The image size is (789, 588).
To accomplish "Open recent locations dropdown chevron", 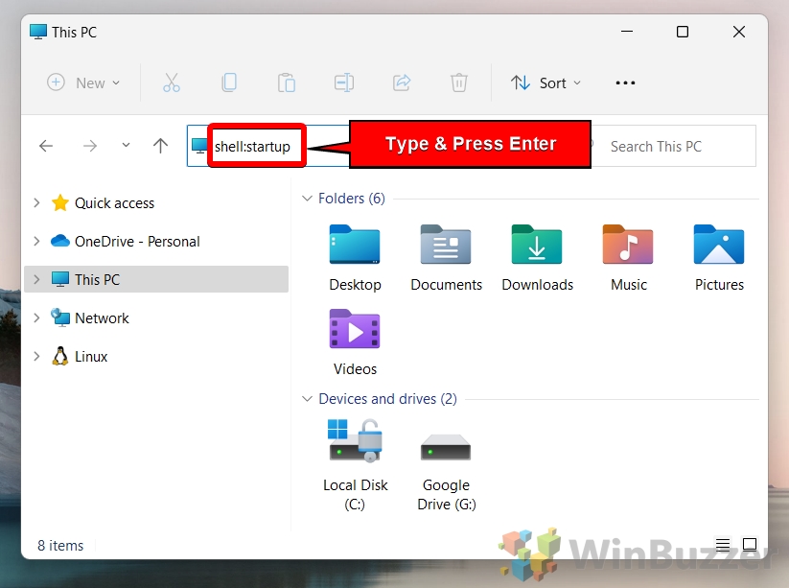I will (x=126, y=146).
